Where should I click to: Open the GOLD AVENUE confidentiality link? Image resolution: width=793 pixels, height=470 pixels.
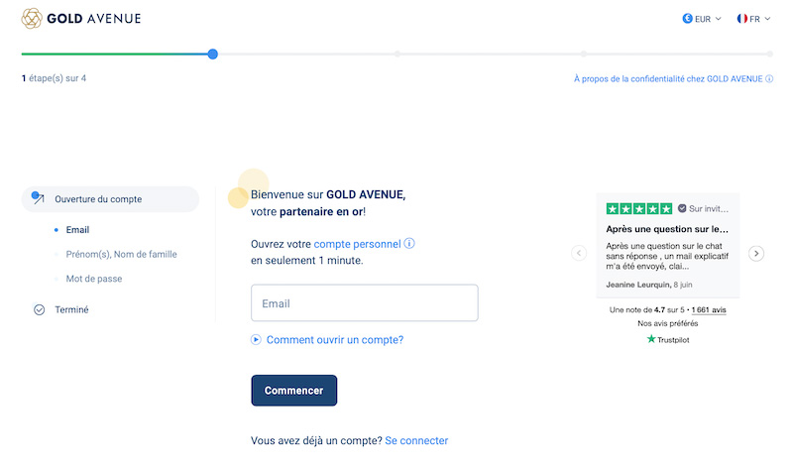(x=668, y=79)
